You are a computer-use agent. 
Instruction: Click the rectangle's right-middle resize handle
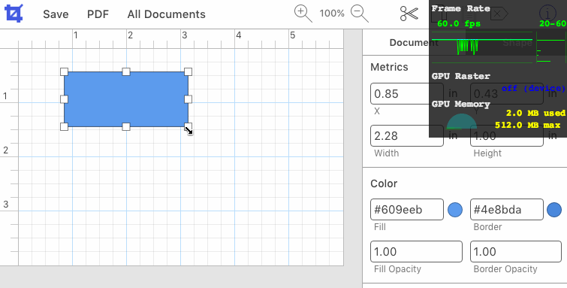coord(188,99)
